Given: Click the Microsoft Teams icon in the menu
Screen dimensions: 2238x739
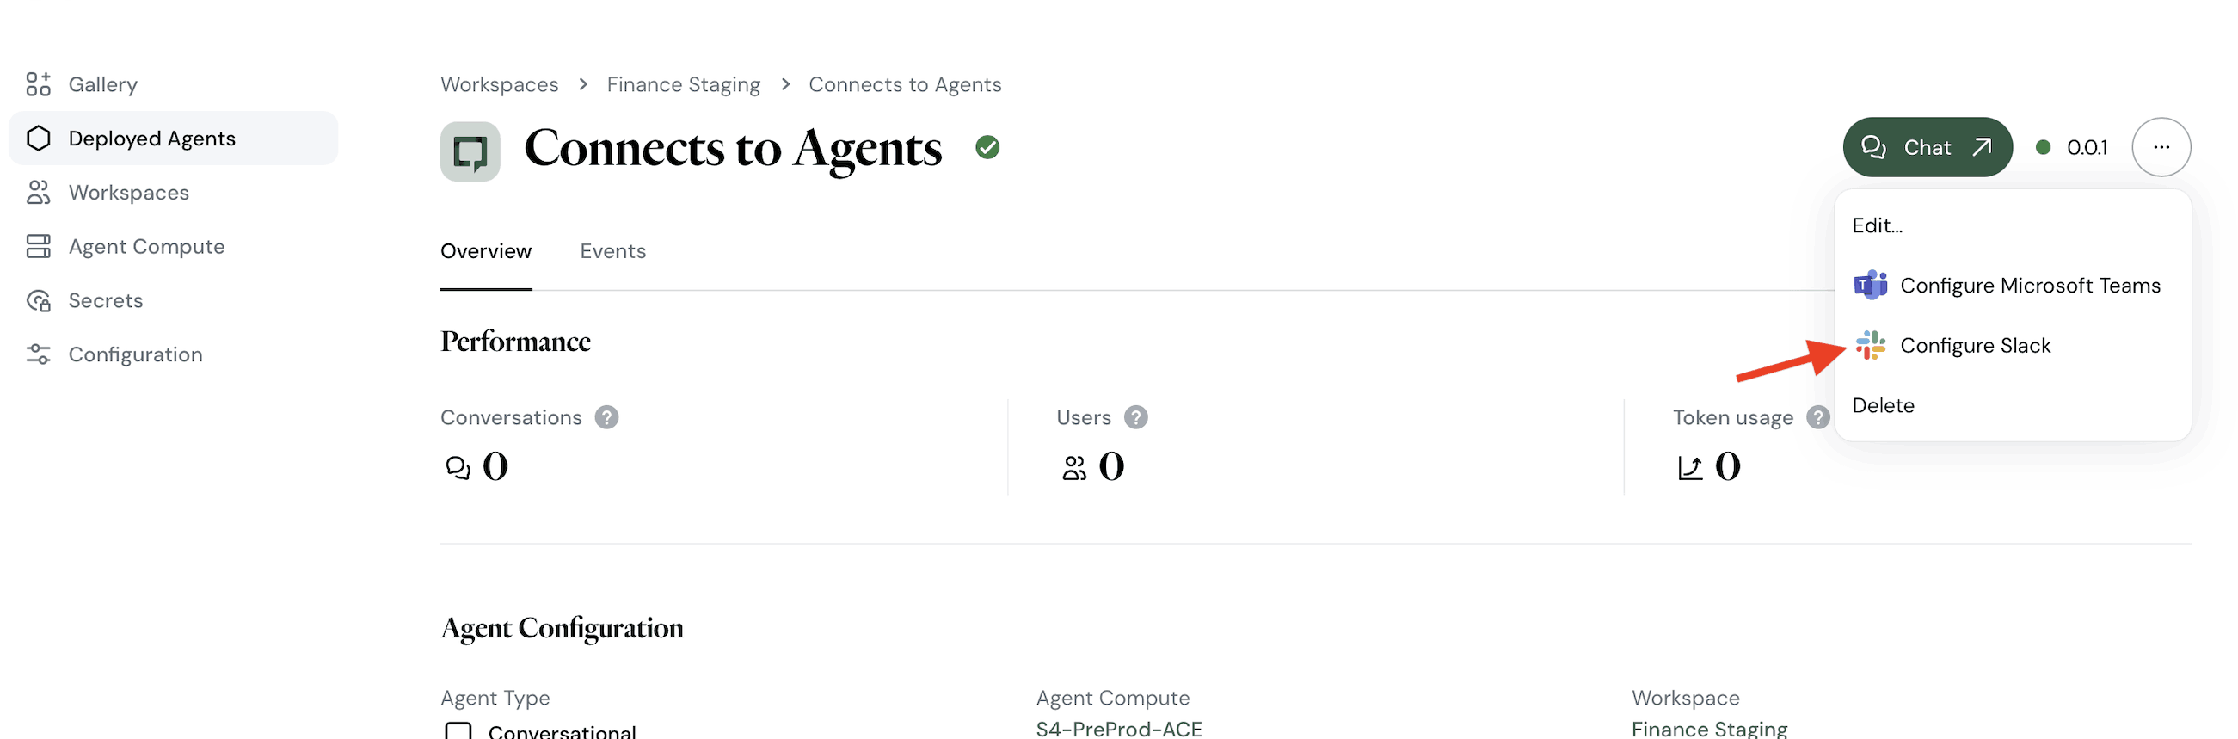Looking at the screenshot, I should [1870, 285].
